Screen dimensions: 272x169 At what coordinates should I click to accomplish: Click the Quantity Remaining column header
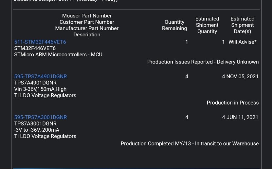174,25
